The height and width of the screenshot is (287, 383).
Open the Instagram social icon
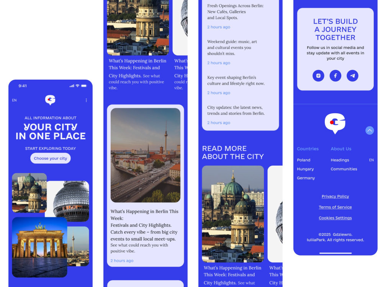tap(318, 76)
